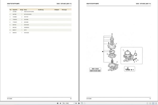Click the 0065 E 00.00-A002 reference box

pos(95,71)
